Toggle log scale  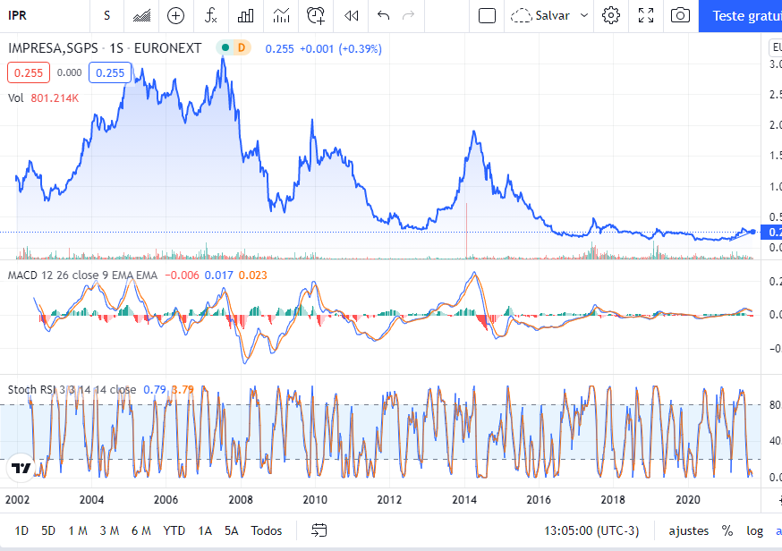coord(754,530)
